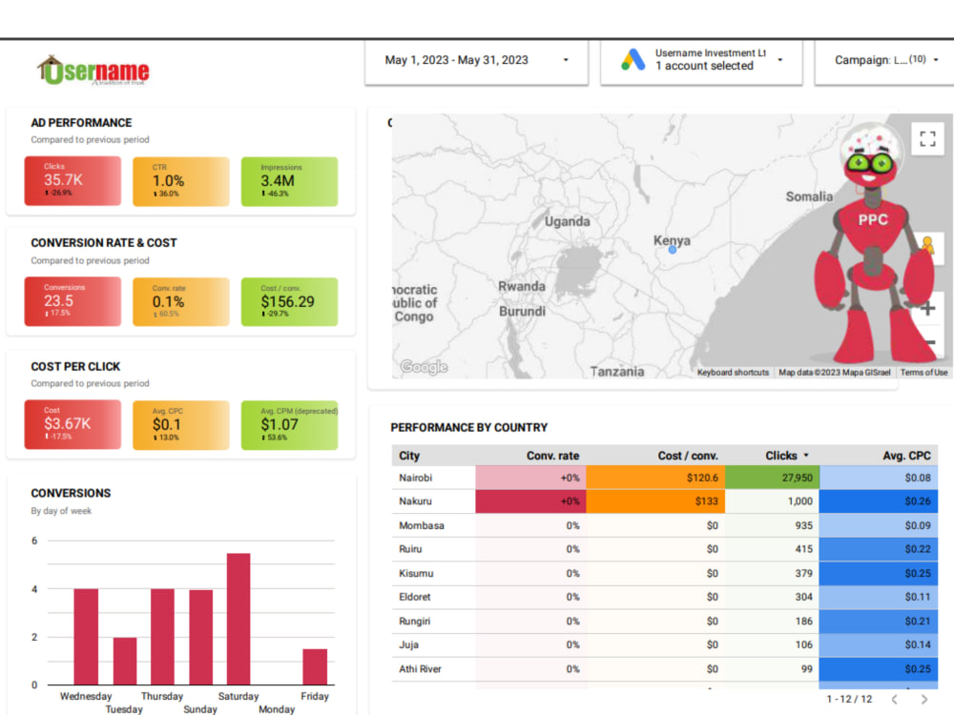Click the Friday conversions bar
This screenshot has height=715, width=954.
(315, 666)
